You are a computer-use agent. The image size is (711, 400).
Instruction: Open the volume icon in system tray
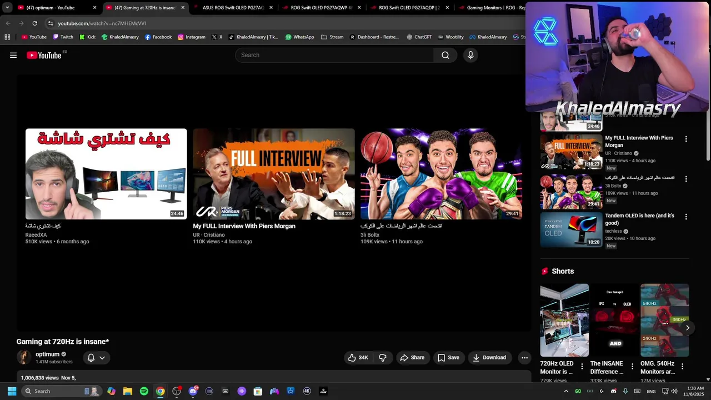(674, 391)
